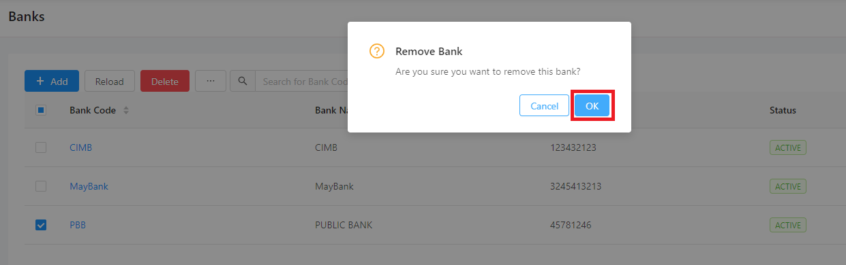Viewport: 846px width, 265px height.
Task: Open the CIMB bank code link
Action: [80, 147]
